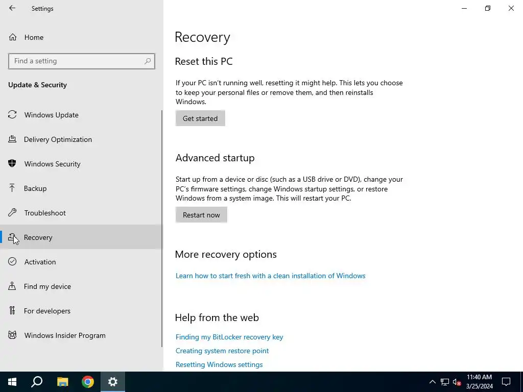The image size is (523, 392).
Task: Click the Windows Update sync icon
Action: (12, 115)
